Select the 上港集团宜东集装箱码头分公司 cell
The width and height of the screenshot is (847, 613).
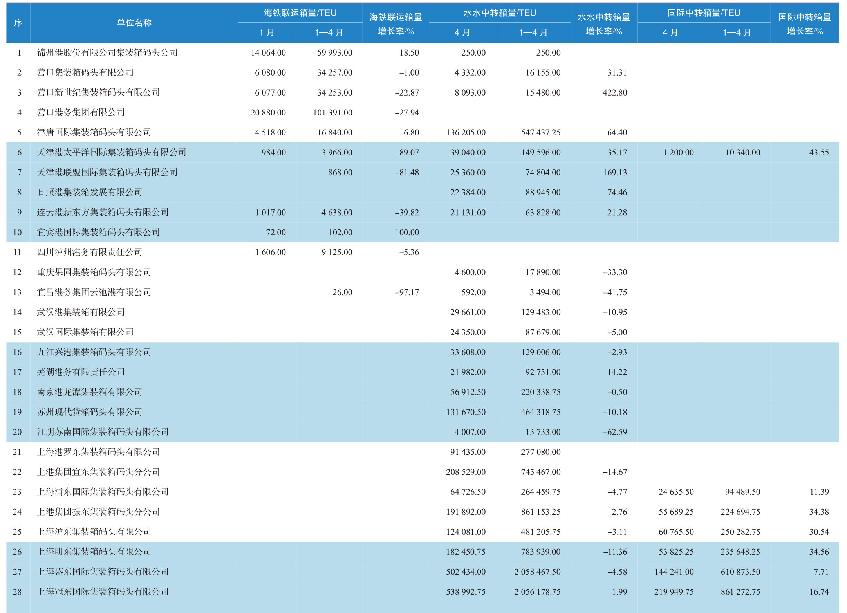pos(98,472)
